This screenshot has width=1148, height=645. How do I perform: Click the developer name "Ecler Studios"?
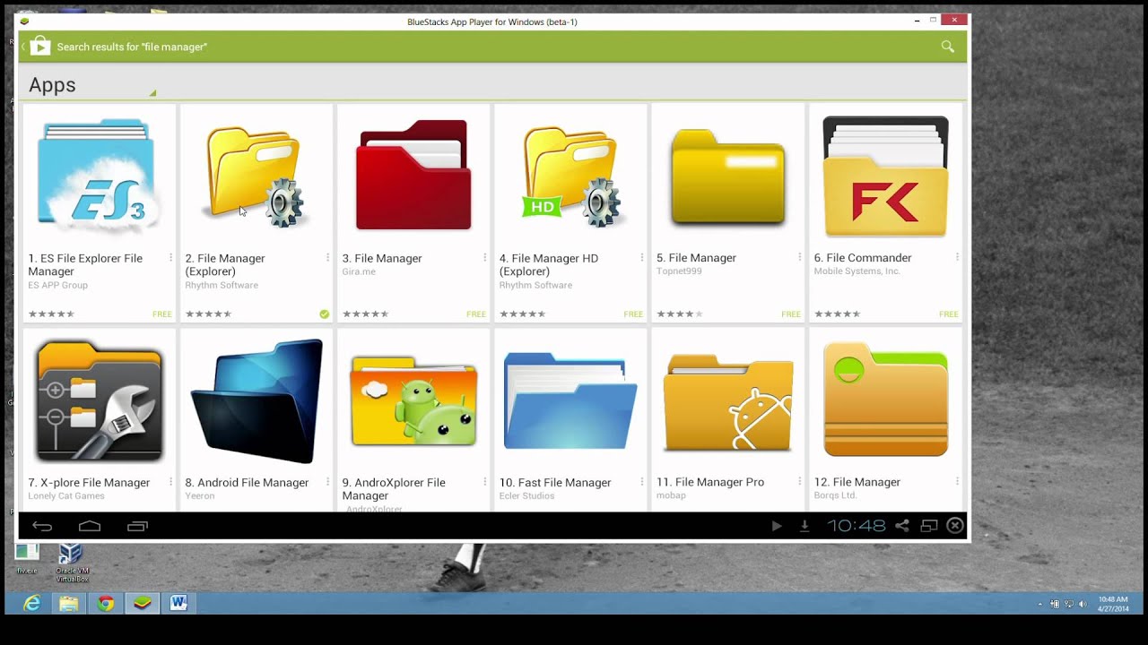click(x=526, y=496)
